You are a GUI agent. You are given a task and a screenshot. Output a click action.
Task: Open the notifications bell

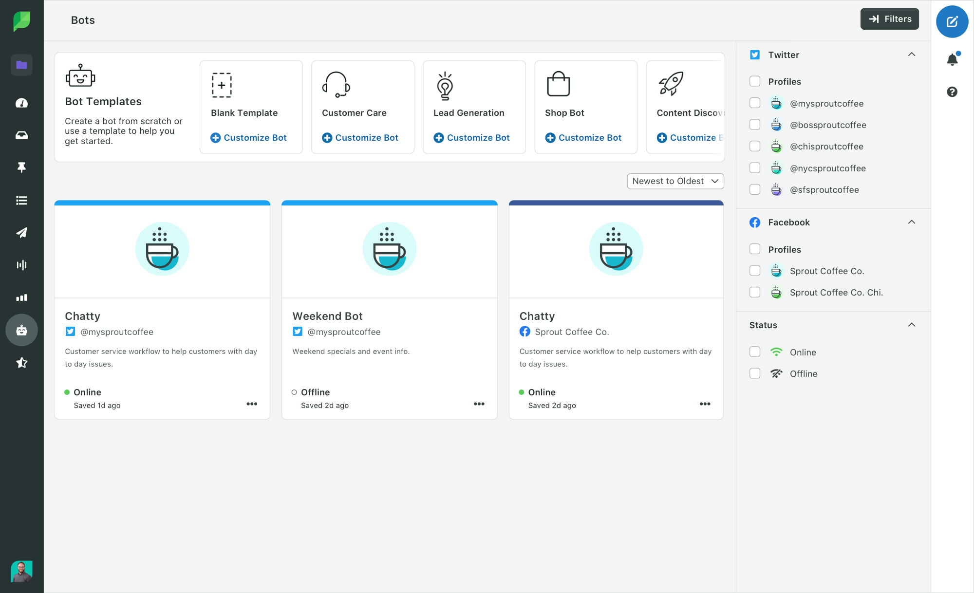(952, 59)
